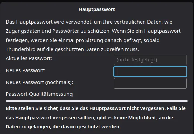The image size is (194, 134).
Task: Focus the "Neues Passwort (nochmals)" input field
Action: coord(150,83)
